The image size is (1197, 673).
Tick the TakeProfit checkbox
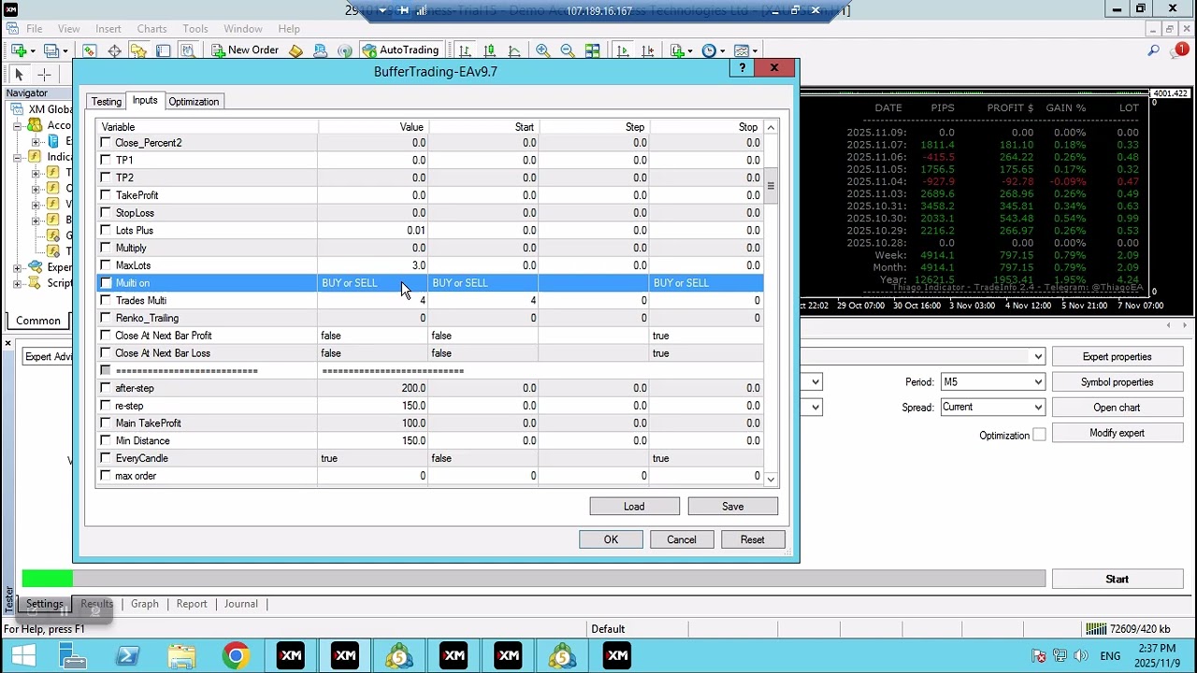(x=106, y=195)
